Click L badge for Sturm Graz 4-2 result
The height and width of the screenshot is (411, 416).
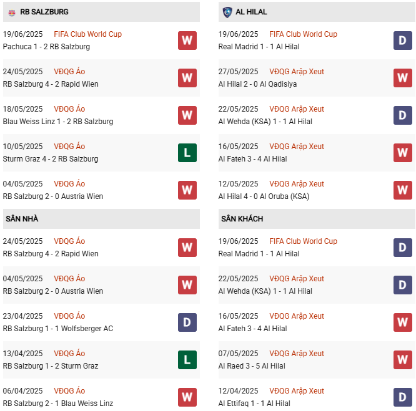pos(187,153)
